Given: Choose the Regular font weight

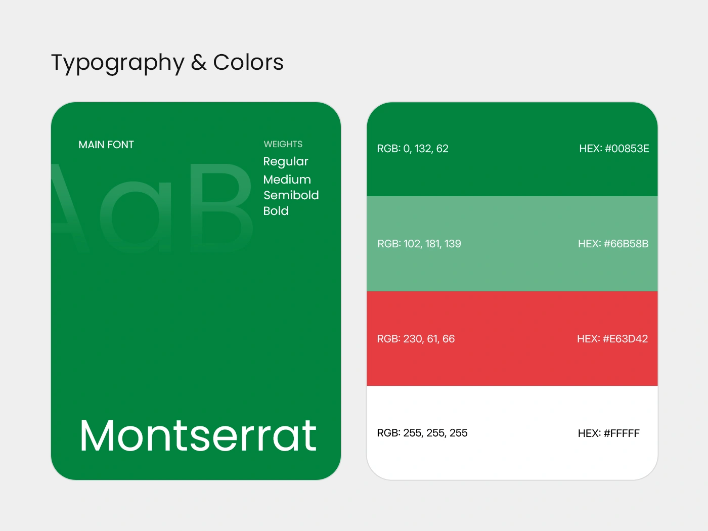Looking at the screenshot, I should click(286, 162).
